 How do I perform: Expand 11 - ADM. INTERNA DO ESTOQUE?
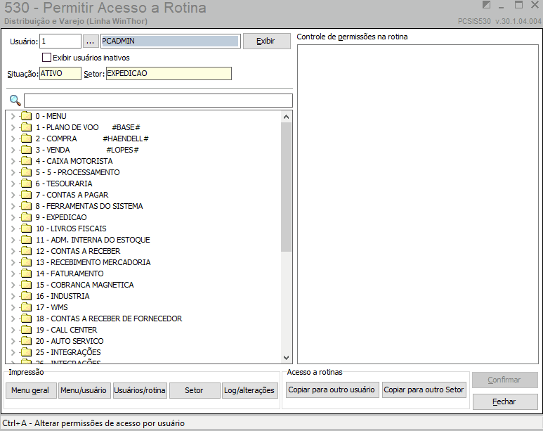pos(13,240)
